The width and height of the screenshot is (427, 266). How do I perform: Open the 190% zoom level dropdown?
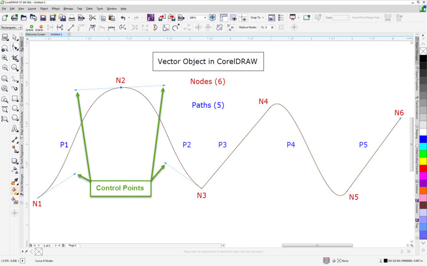[x=205, y=18]
